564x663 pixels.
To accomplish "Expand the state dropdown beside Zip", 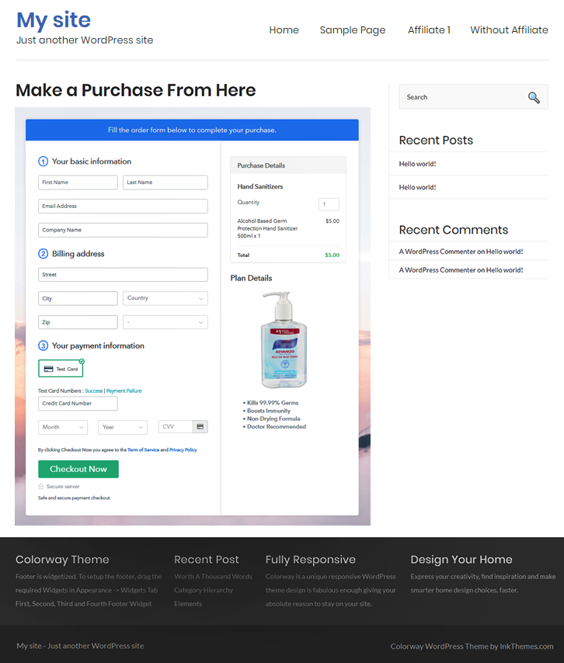I will 165,322.
